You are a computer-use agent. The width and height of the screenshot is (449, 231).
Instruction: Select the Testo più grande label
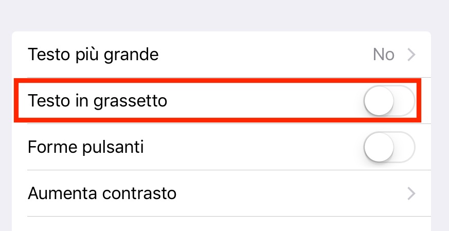93,55
